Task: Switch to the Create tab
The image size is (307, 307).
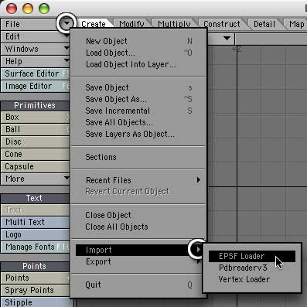Action: [94, 24]
